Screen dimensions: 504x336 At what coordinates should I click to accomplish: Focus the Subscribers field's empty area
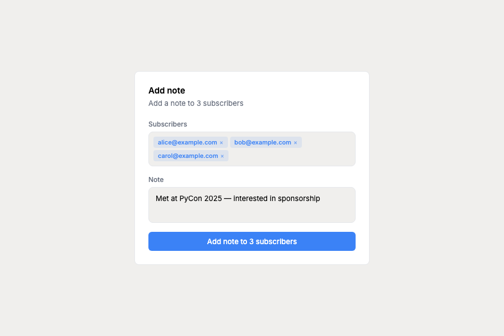(291, 156)
